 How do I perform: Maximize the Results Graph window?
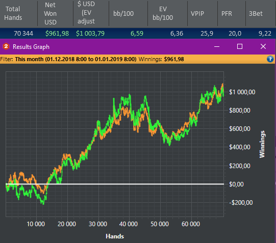(240, 46)
